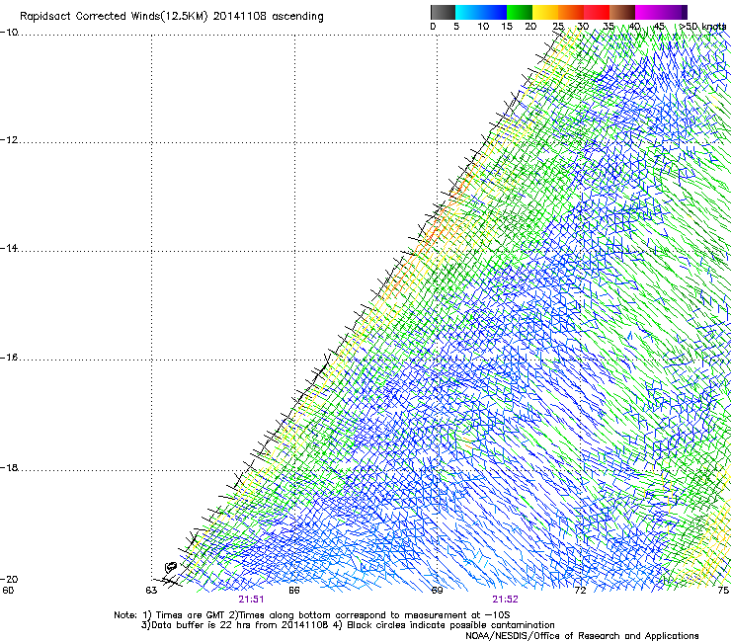Click the brown 35-40 knots legend segment
Viewport: 731px width, 642px height.
(x=622, y=12)
